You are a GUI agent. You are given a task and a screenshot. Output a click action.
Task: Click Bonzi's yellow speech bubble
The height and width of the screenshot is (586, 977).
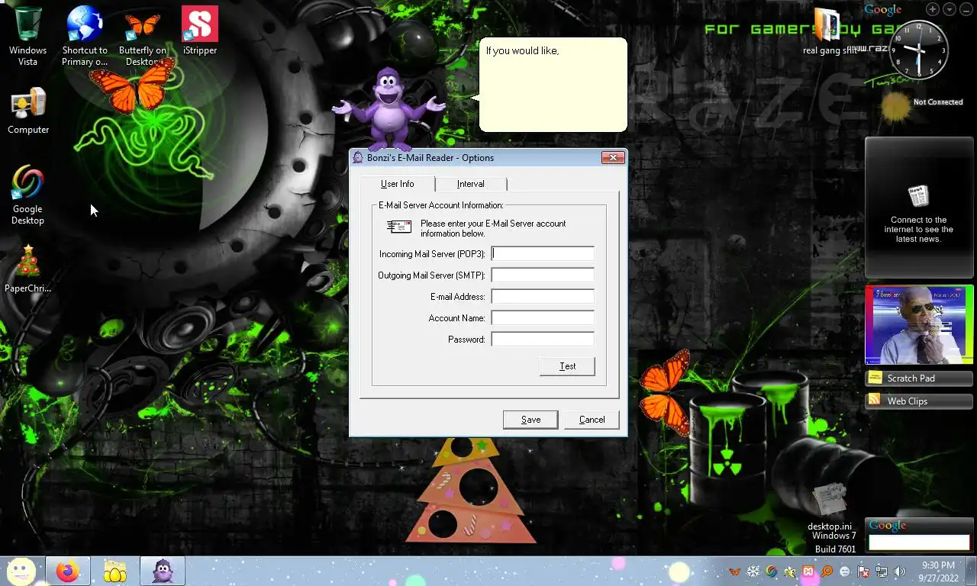(x=553, y=85)
